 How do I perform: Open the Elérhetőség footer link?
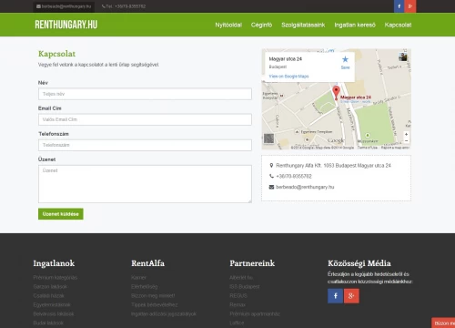click(x=145, y=287)
